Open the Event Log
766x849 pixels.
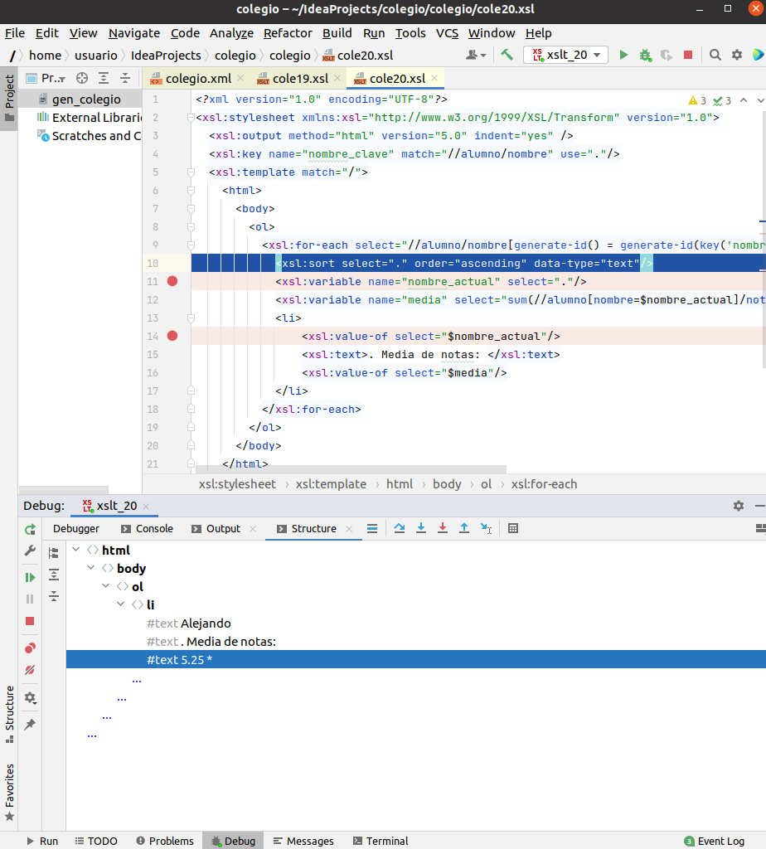click(714, 841)
